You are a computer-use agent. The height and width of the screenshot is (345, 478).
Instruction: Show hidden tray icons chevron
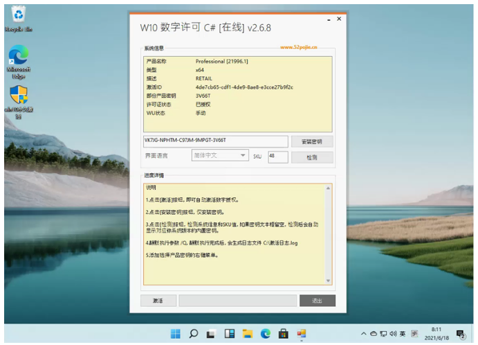coord(363,334)
